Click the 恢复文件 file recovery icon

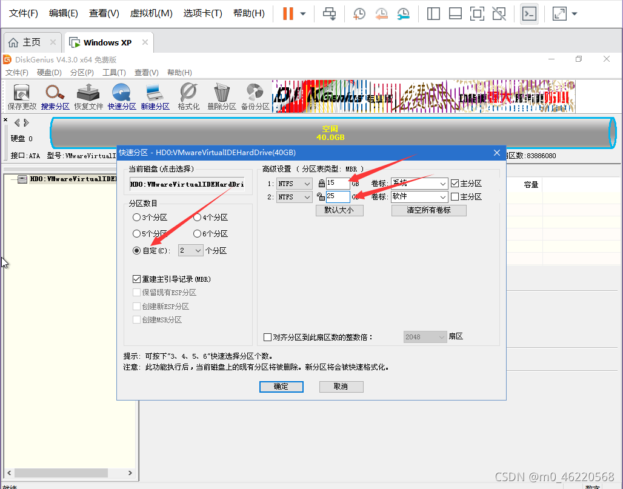pos(88,94)
